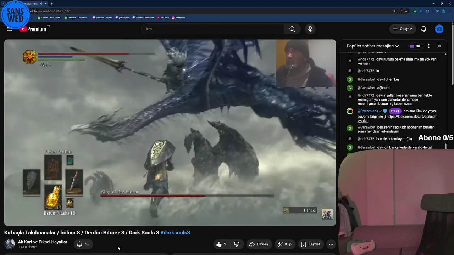454x255 pixels.
Task: Click the chat panel scrollbar
Action: coord(446,147)
